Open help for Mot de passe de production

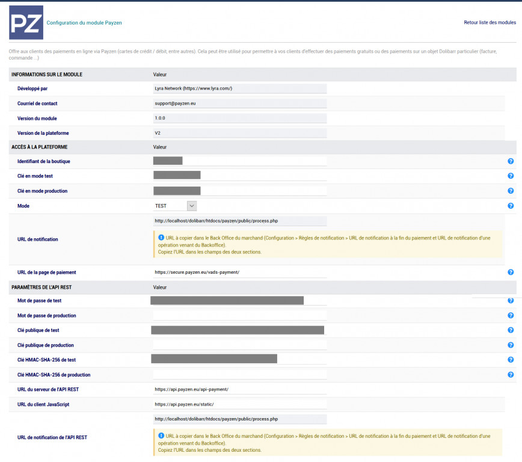511,315
